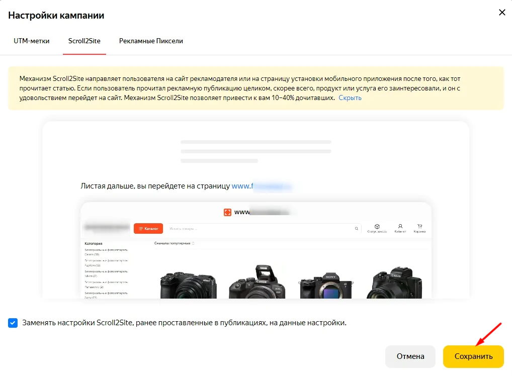Open the Рекламные Пиксели tab

[151, 41]
